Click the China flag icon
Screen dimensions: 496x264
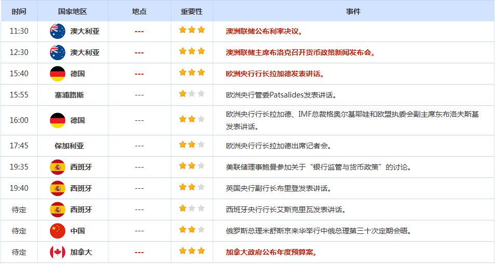58,231
